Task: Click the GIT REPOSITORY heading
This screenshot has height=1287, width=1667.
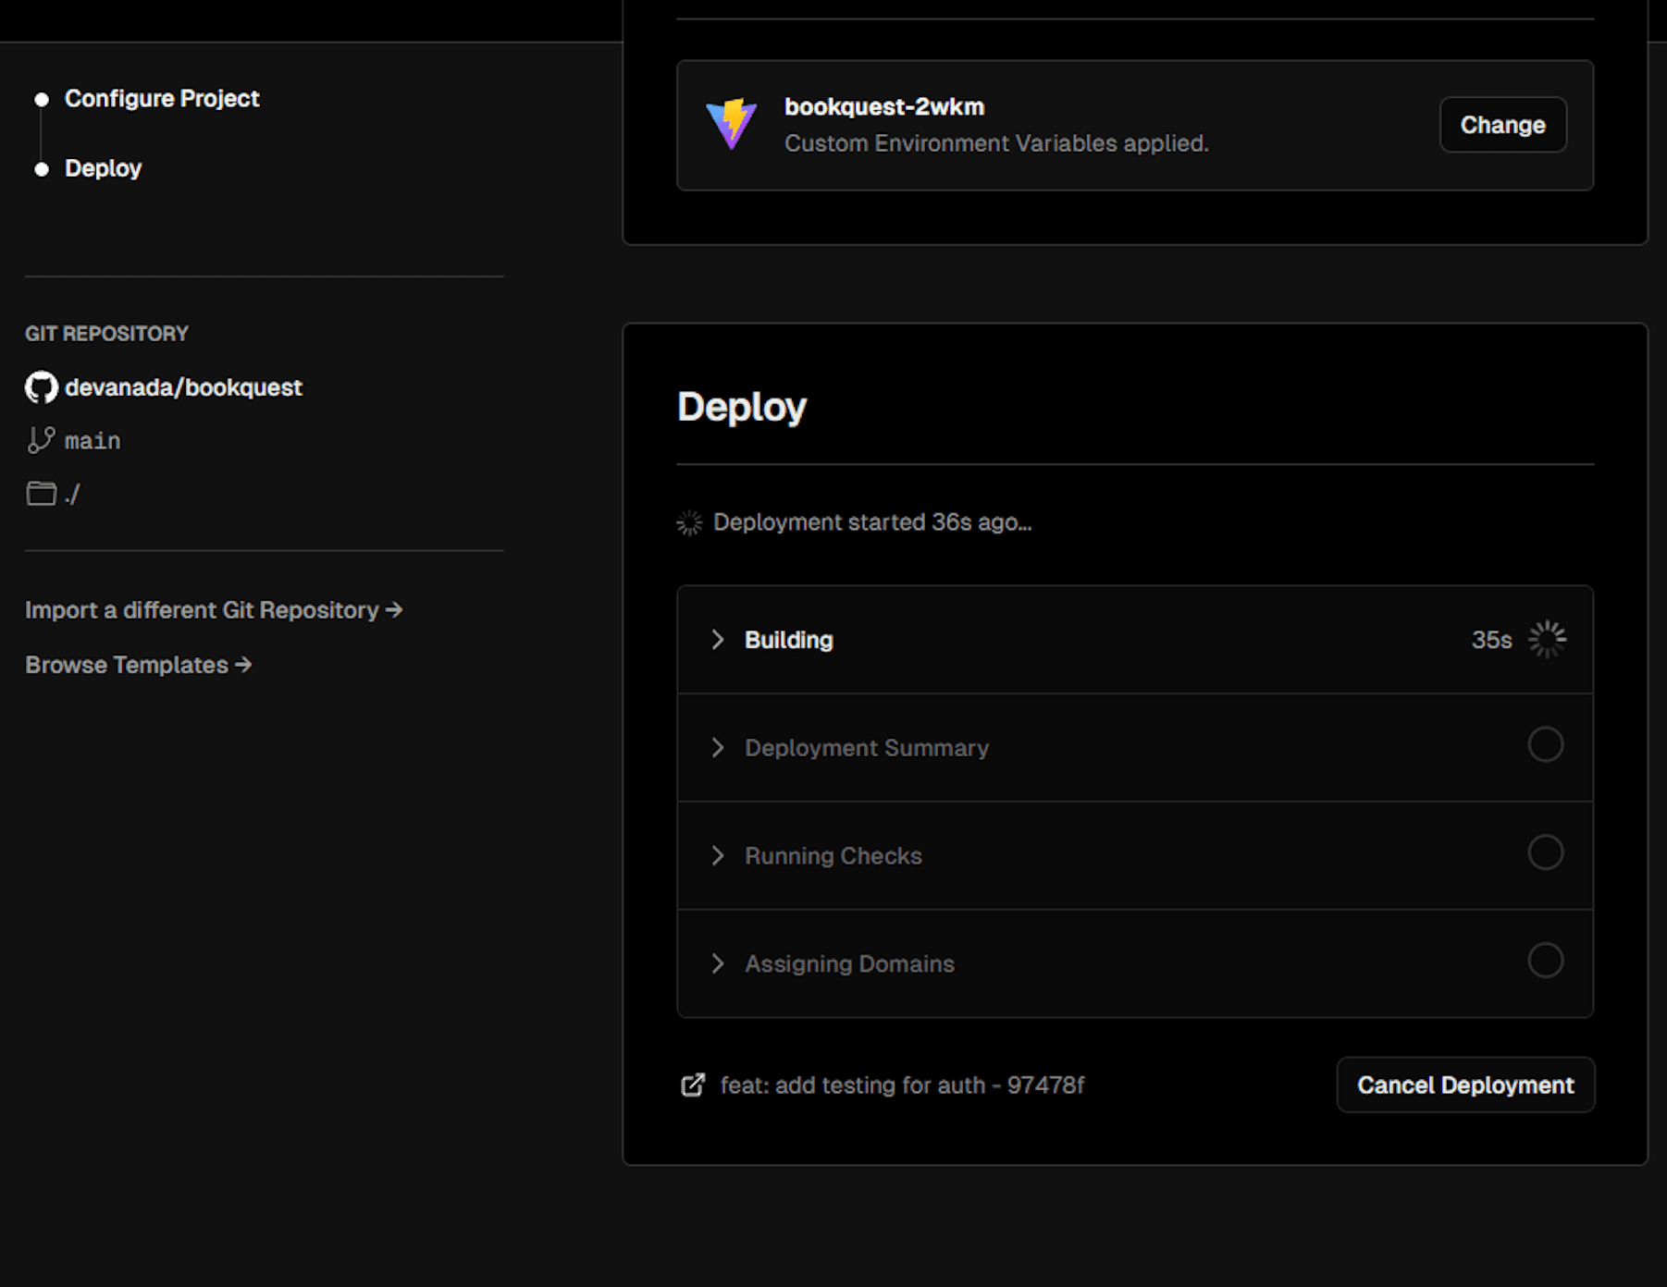Action: click(x=106, y=334)
